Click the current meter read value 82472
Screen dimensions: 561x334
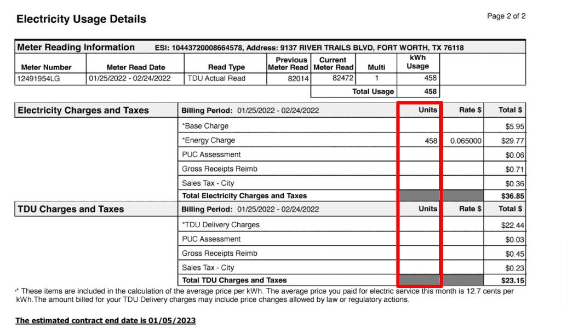tap(344, 79)
